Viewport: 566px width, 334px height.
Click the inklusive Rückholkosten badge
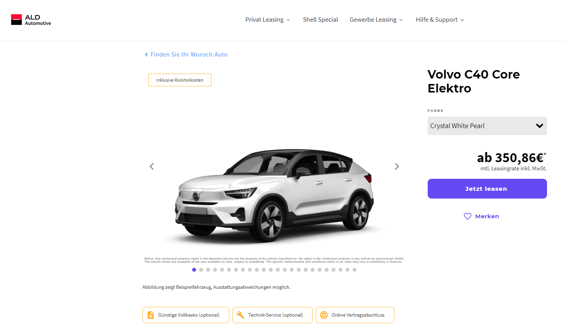tap(180, 80)
